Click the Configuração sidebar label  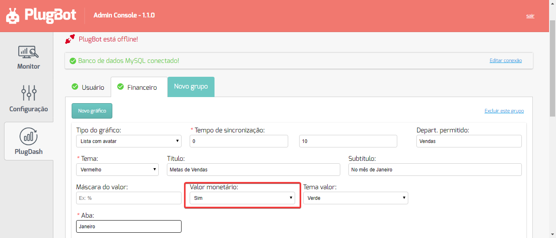point(28,109)
